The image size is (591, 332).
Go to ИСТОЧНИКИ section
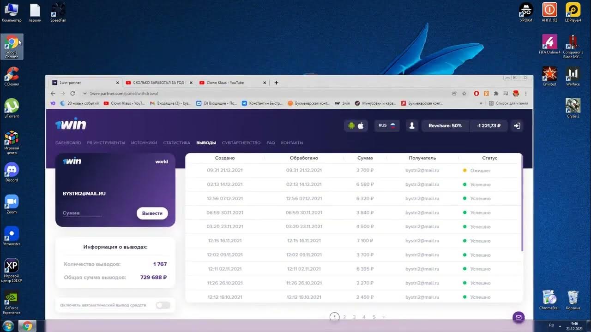(144, 143)
